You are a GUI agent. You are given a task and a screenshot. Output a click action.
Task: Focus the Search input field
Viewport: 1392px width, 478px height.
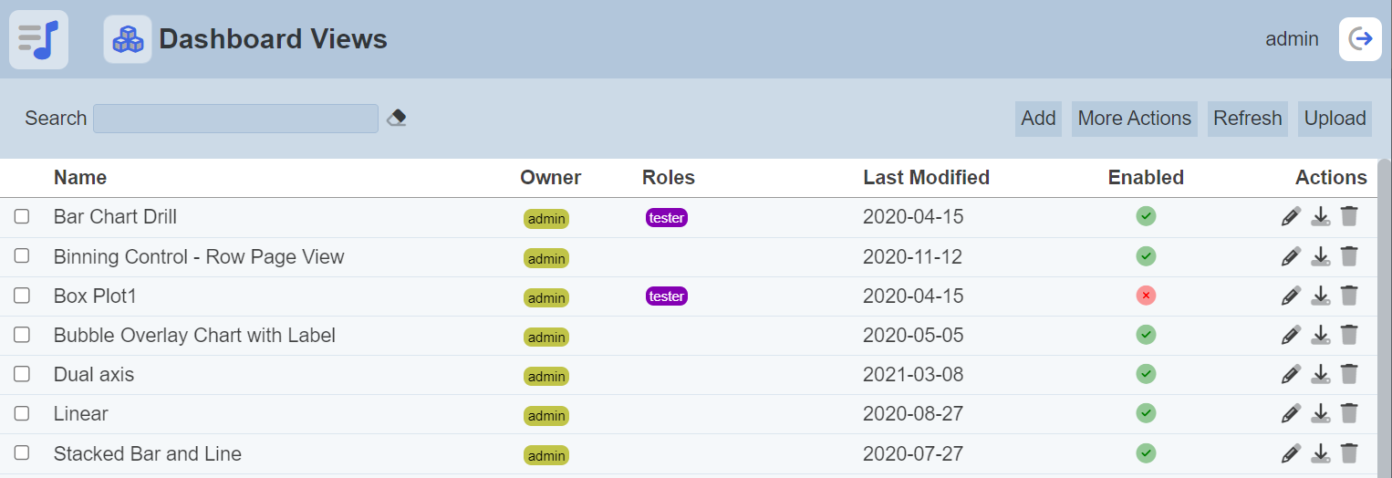point(235,119)
